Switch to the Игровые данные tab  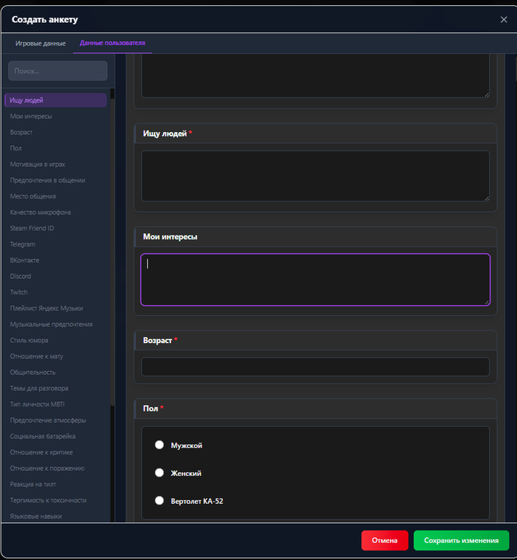pyautogui.click(x=41, y=44)
